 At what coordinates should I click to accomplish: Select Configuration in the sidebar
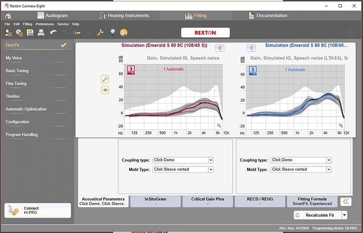[37, 122]
